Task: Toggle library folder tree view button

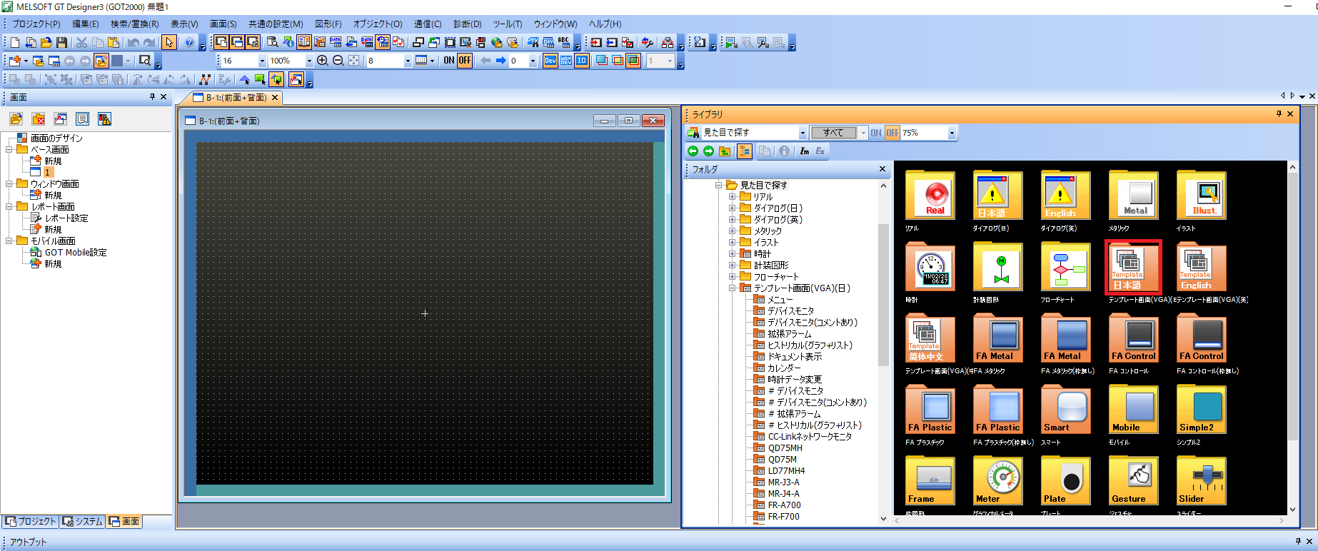Action: (745, 151)
